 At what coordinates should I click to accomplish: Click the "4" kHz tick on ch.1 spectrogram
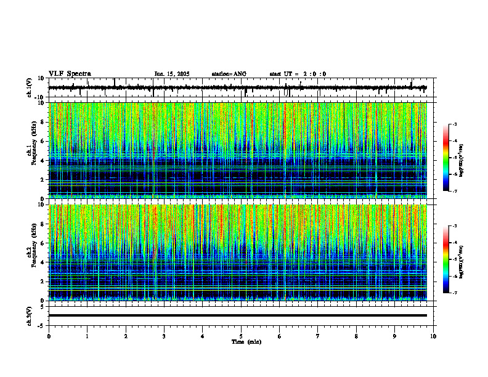click(43, 161)
